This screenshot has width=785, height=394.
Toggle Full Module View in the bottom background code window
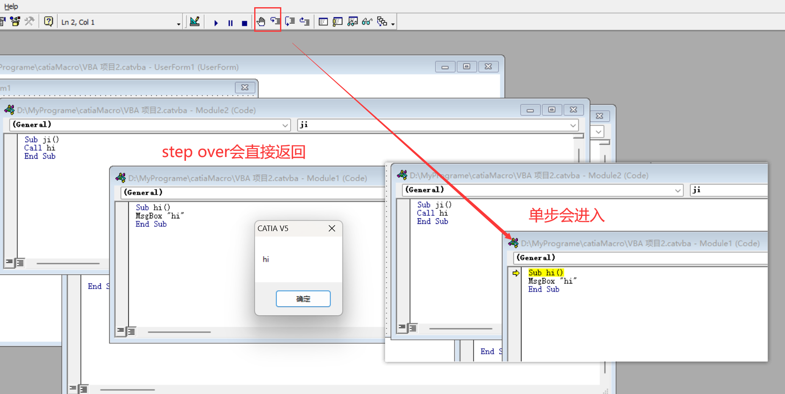pos(83,388)
